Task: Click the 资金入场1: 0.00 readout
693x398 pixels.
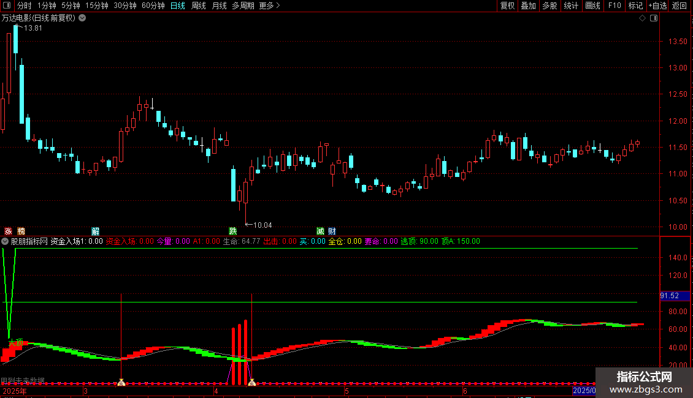Action: 77,241
